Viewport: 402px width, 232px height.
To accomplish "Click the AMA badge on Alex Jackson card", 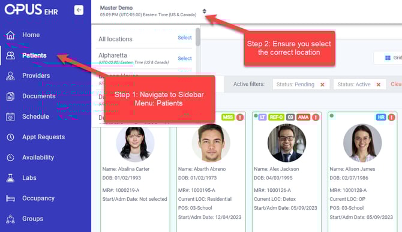I will tap(303, 117).
